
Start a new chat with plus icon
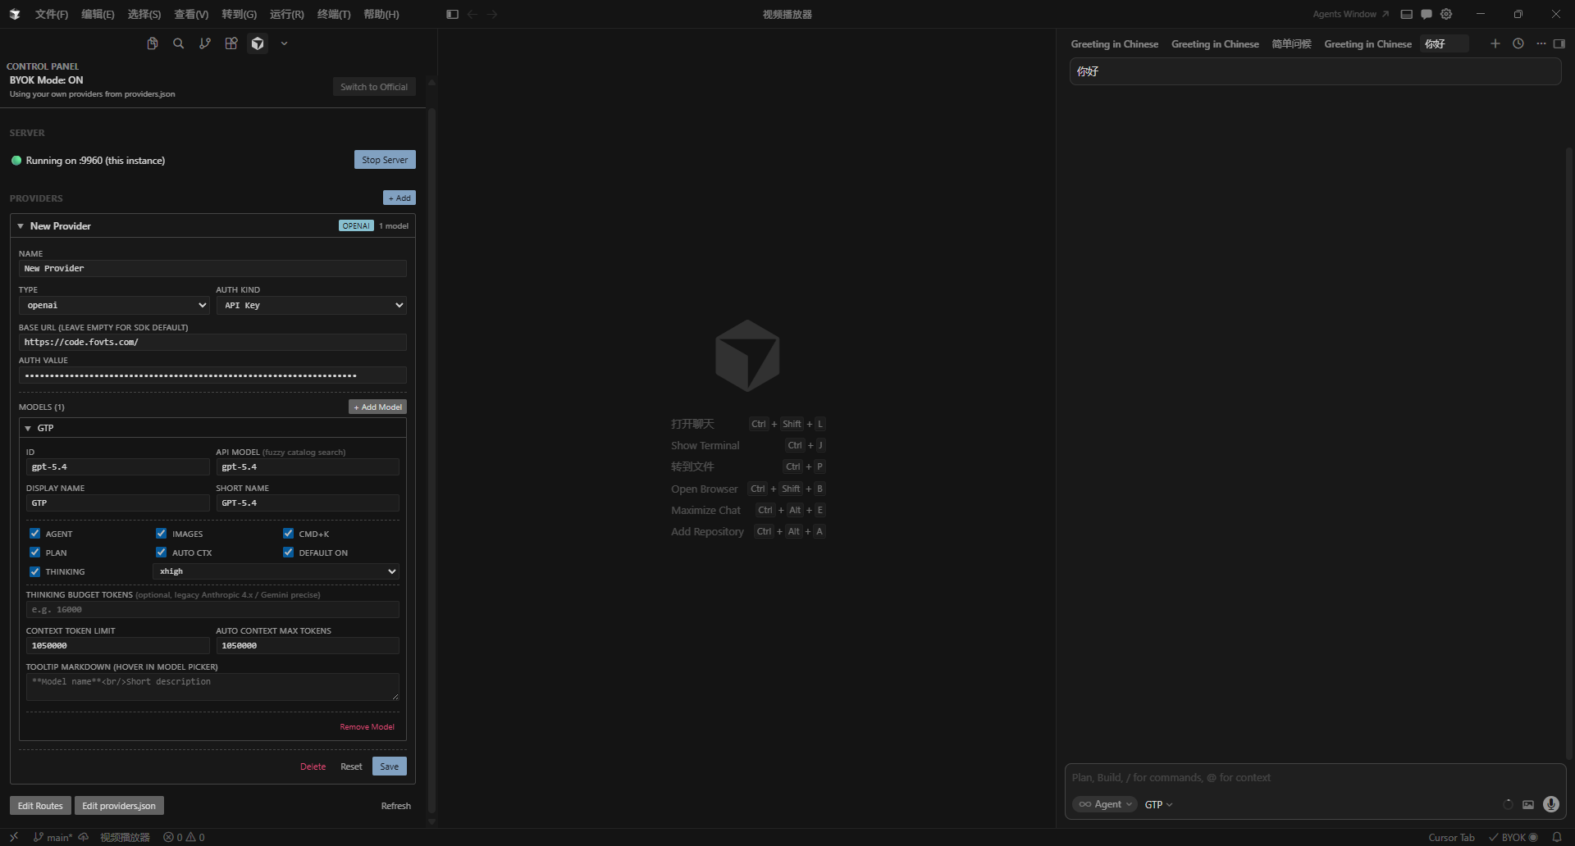(1495, 43)
